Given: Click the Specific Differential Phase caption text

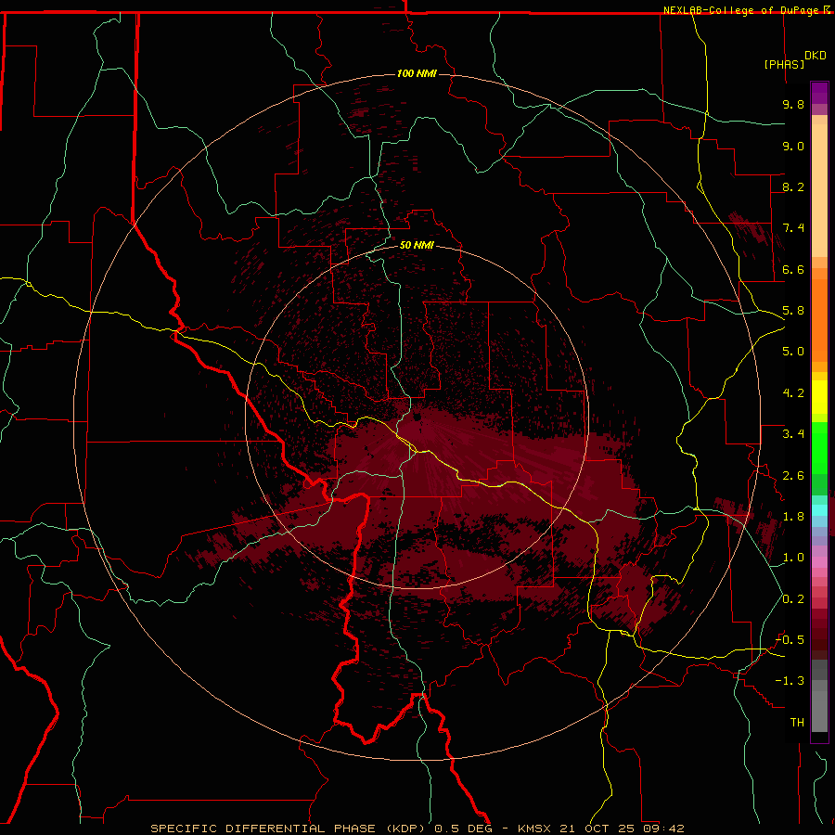Looking at the screenshot, I should click(x=417, y=829).
